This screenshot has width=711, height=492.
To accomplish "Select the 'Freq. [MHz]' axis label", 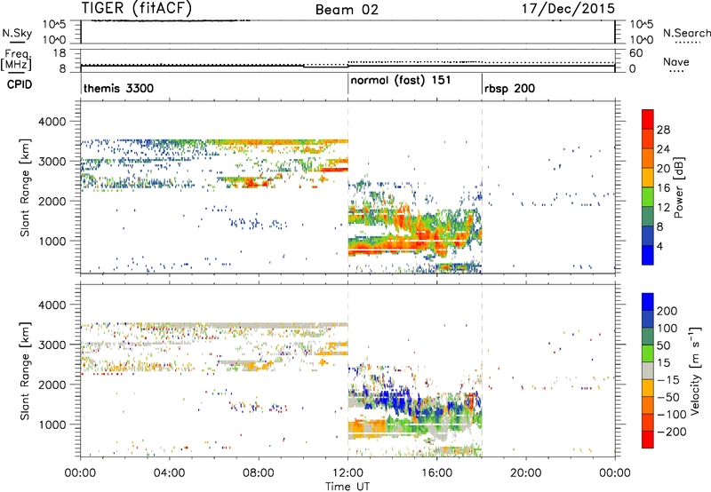I will click(x=17, y=60).
